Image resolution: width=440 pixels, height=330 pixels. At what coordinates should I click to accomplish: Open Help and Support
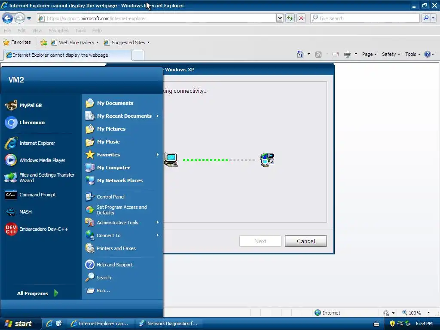(x=109, y=265)
